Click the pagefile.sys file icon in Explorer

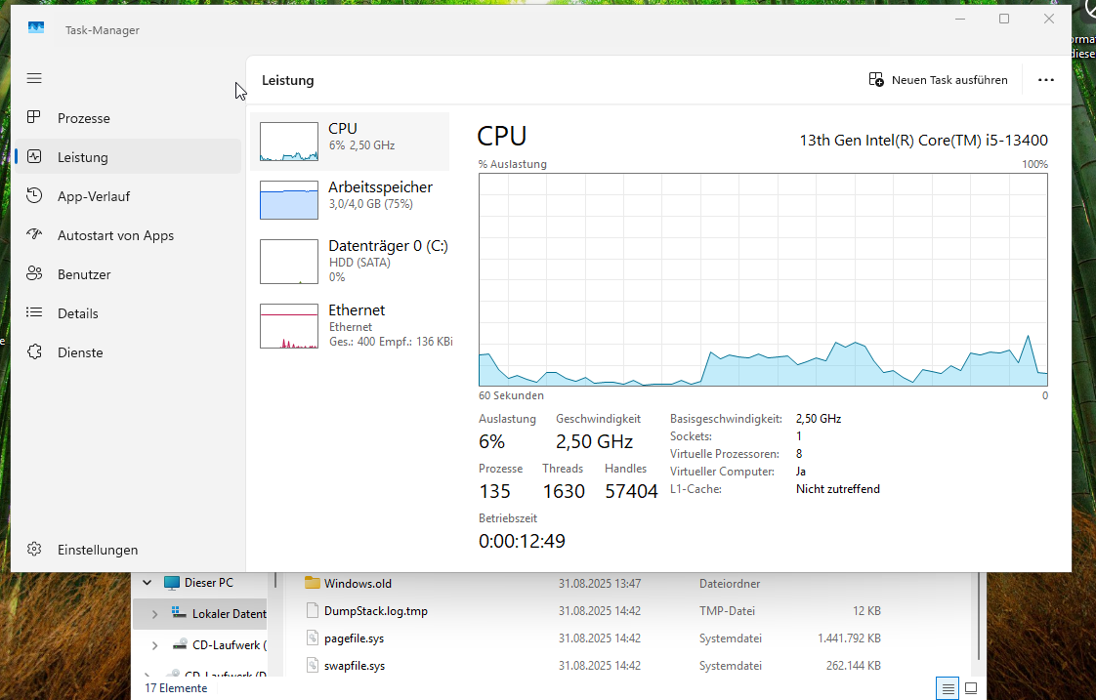[313, 638]
